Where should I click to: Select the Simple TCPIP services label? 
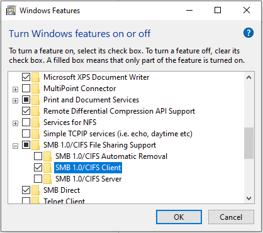click(118, 134)
